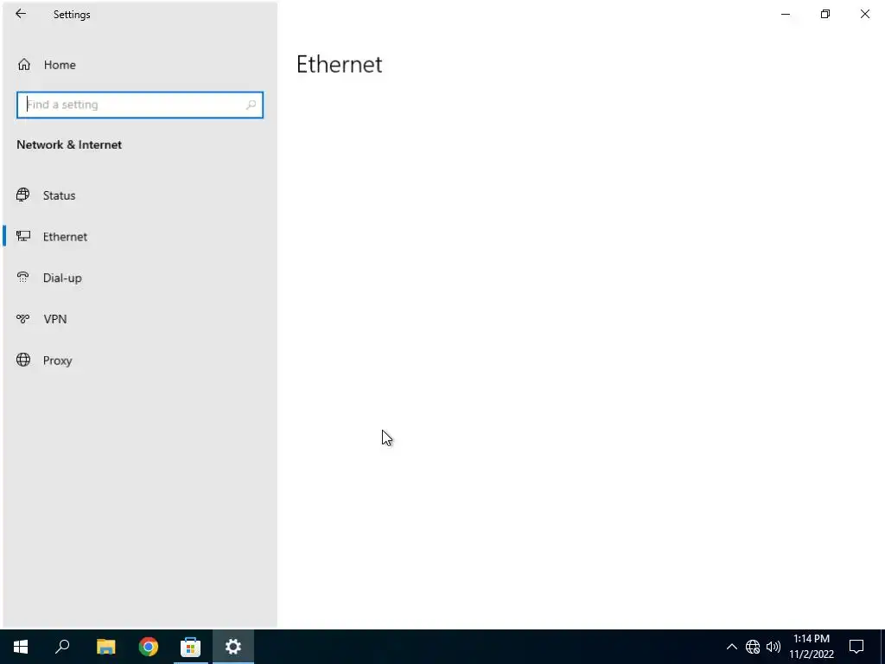The width and height of the screenshot is (885, 664).
Task: Select Ethernet in the sidebar
Action: click(x=140, y=237)
